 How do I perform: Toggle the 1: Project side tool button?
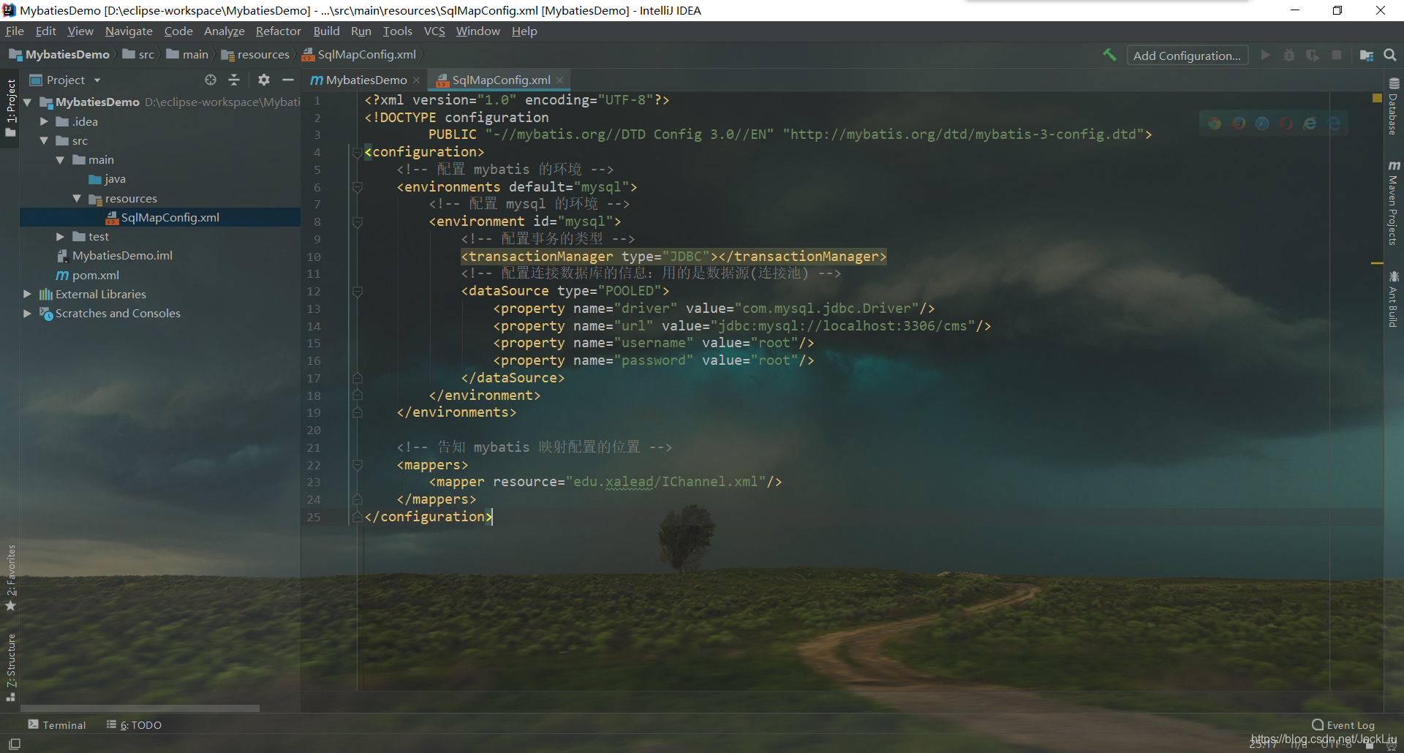point(10,108)
